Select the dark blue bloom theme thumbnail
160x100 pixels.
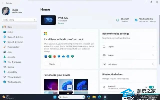(81, 85)
